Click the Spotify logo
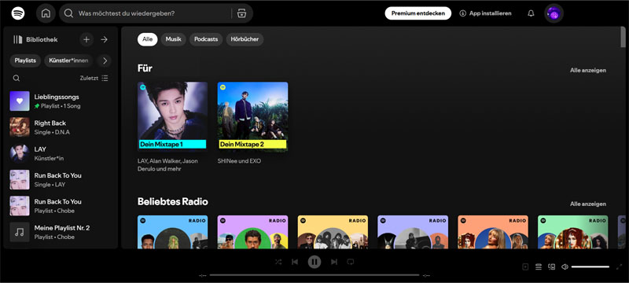 (18, 13)
